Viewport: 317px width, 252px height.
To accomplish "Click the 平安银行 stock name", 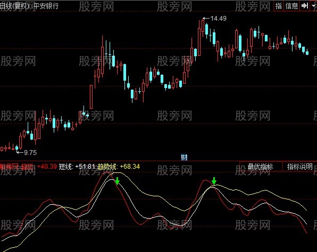I will point(46,6).
